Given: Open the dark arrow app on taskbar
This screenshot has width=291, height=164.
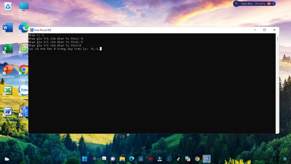Looking at the screenshot, I should (160, 159).
